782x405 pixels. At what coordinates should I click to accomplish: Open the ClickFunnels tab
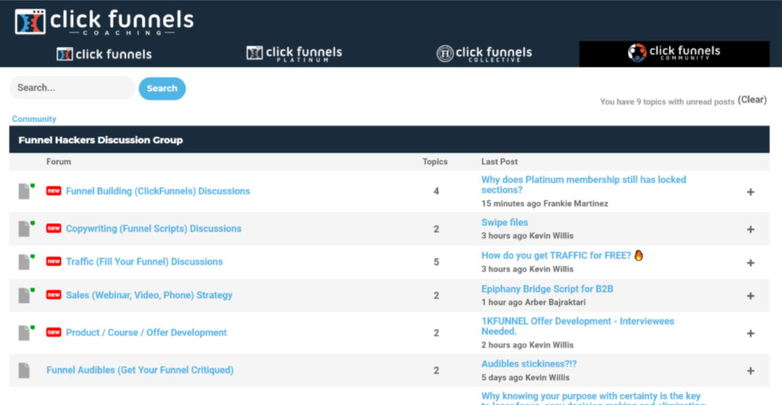pyautogui.click(x=104, y=53)
